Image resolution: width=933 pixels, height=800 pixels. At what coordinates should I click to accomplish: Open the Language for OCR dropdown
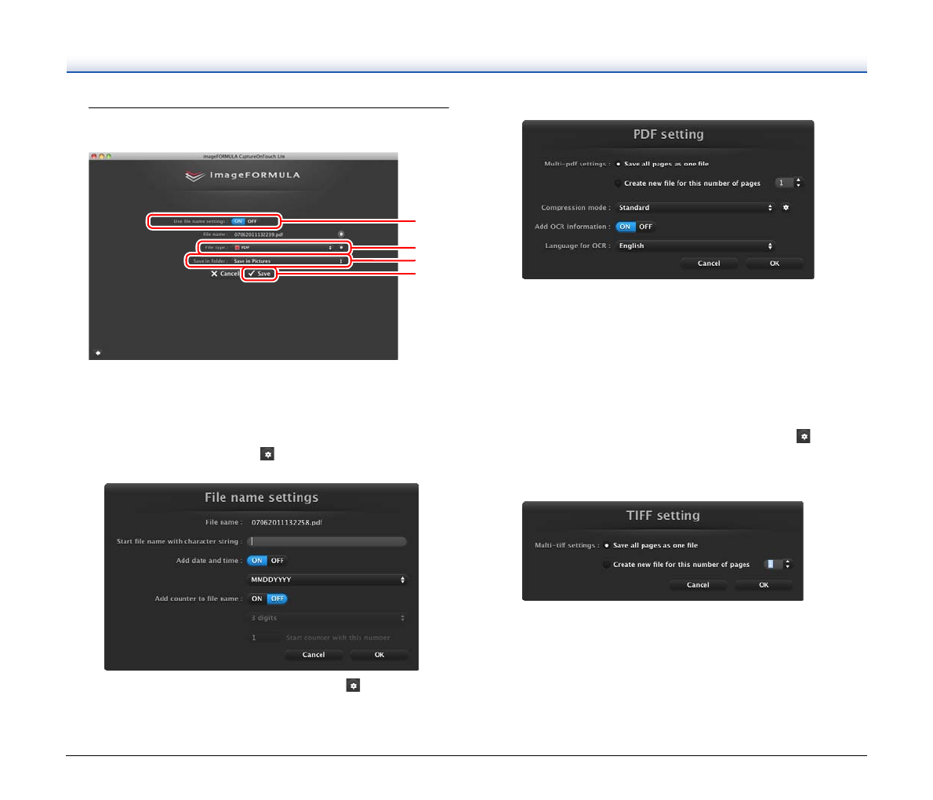695,245
